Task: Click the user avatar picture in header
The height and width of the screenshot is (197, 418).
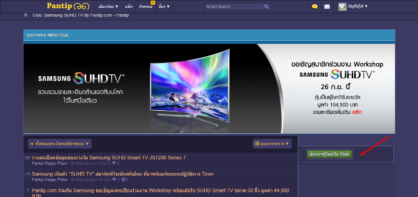Action: 342,6
